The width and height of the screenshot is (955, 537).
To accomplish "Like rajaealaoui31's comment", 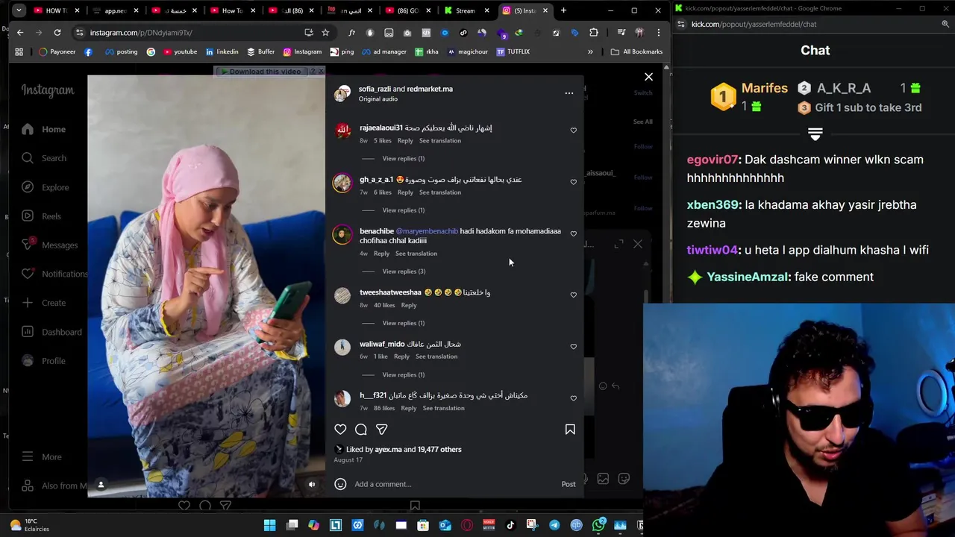I will click(x=574, y=131).
